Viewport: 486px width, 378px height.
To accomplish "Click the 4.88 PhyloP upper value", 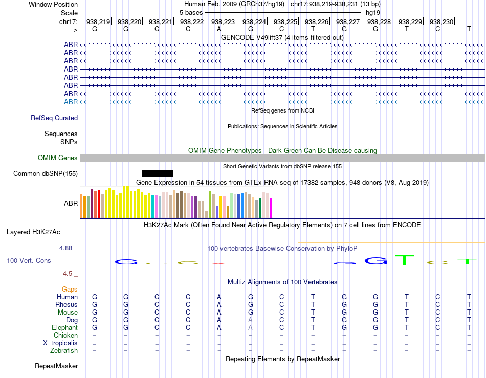I will tap(65, 248).
